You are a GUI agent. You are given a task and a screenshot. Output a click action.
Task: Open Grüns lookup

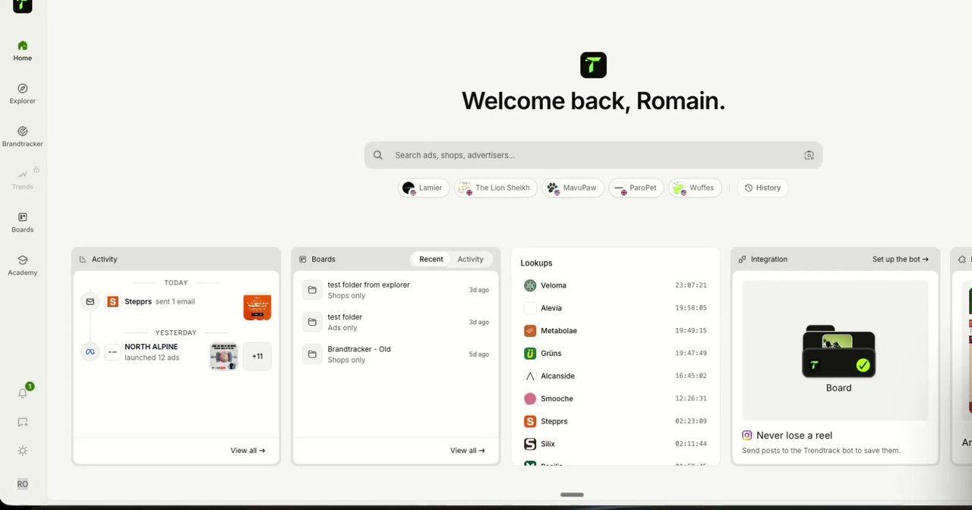coord(615,353)
